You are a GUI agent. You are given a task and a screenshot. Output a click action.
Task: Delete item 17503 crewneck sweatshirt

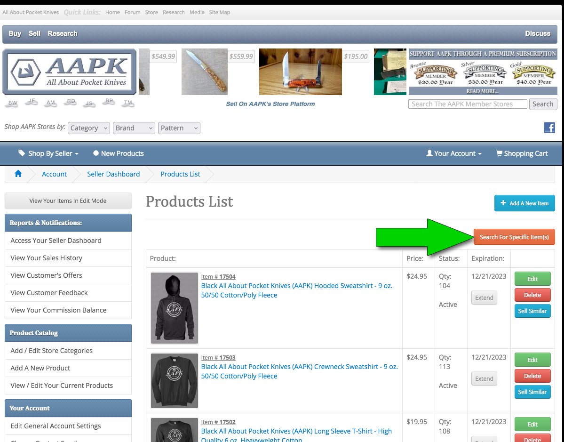[532, 376]
